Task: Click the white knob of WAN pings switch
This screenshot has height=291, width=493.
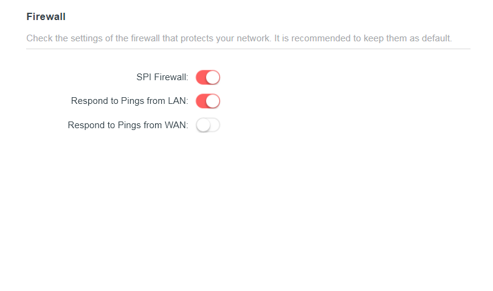Action: (x=203, y=125)
